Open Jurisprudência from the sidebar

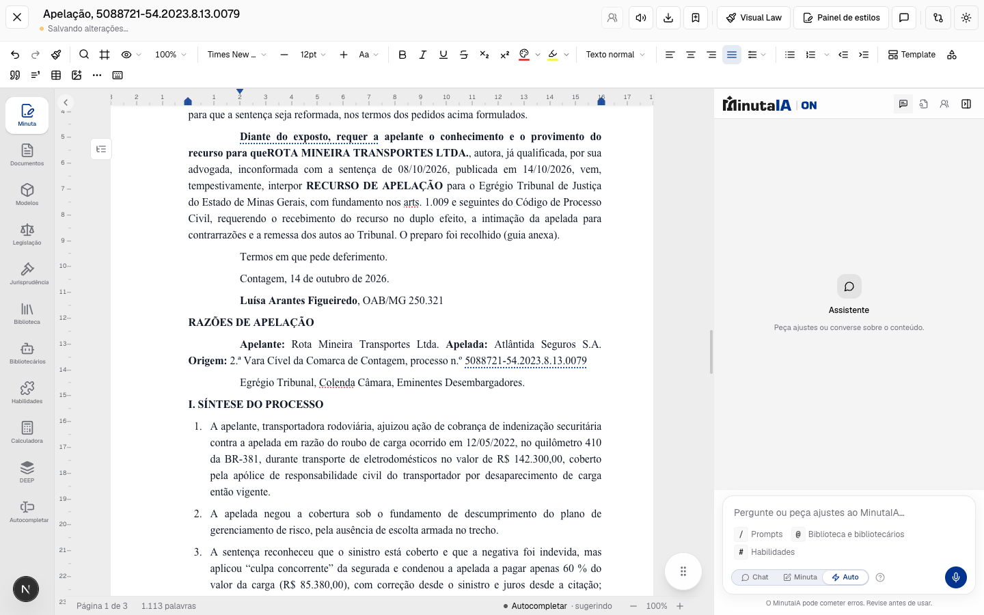pyautogui.click(x=27, y=273)
